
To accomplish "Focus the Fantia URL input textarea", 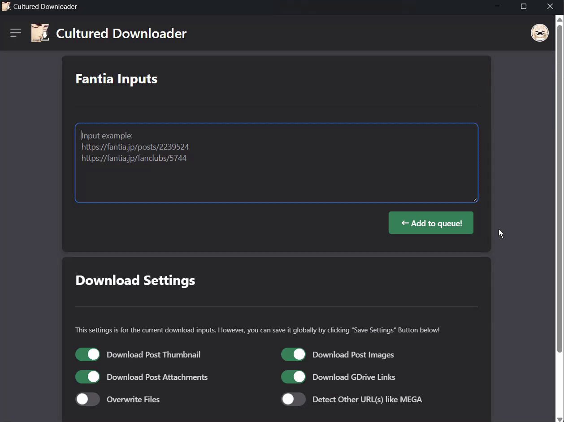I will 277,163.
